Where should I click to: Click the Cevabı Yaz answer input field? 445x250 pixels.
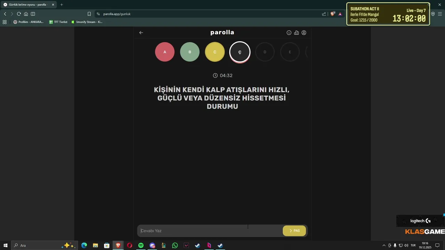pos(210,231)
